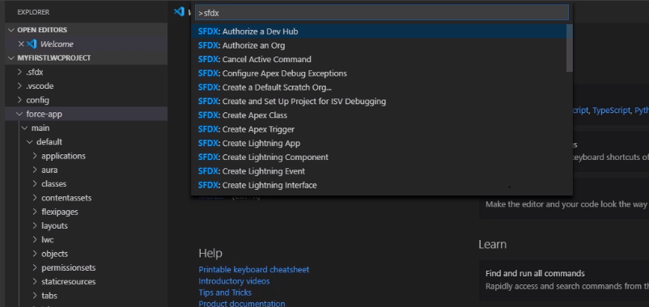Close the Welcome editor with X icon
The image size is (649, 307).
click(x=21, y=44)
